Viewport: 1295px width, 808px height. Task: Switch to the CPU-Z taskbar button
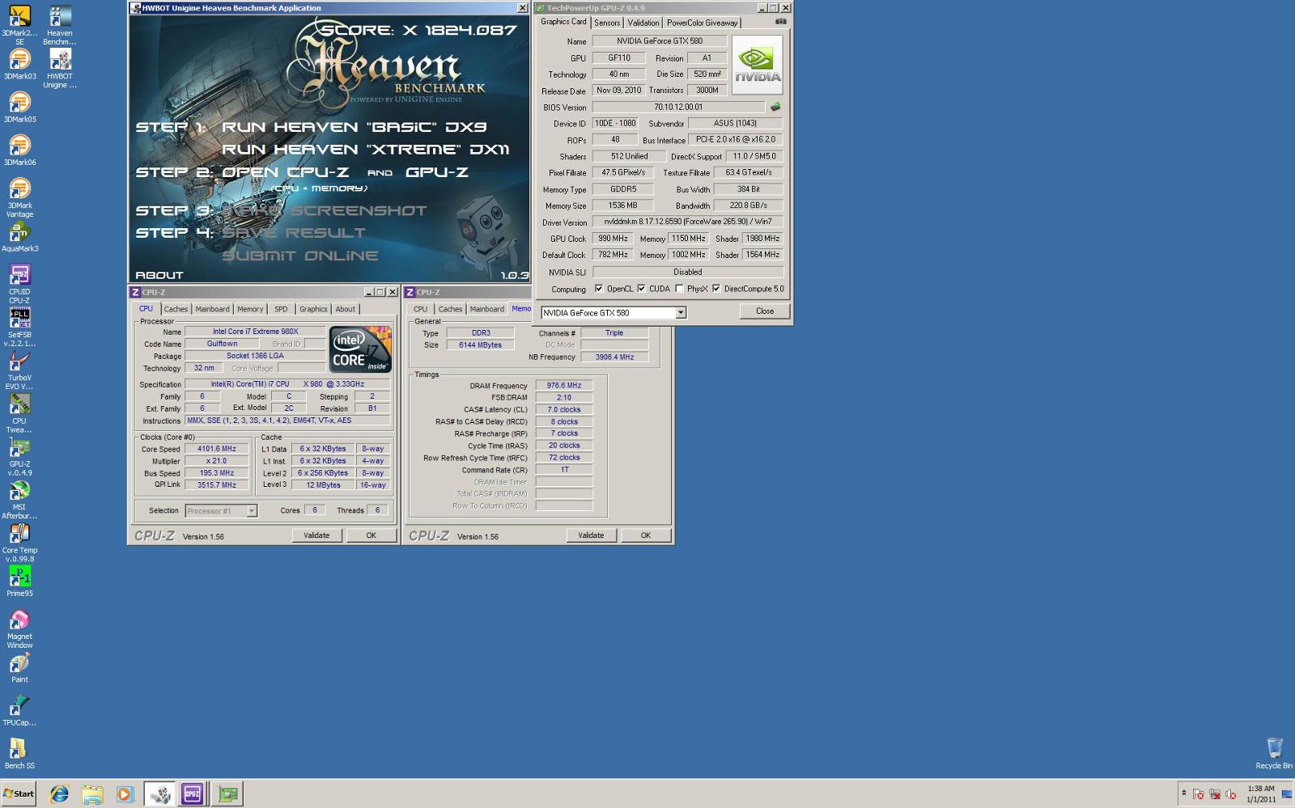(193, 794)
